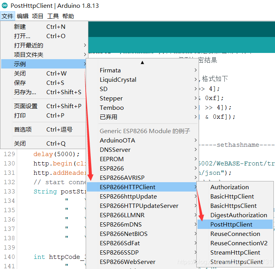Screen dimensions: 275x269
Task: Expand ESP8266HTTPUpdateServer examples
Action: tap(143, 206)
